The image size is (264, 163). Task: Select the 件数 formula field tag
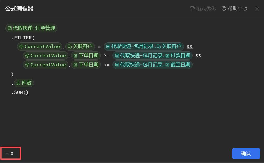point(24,83)
